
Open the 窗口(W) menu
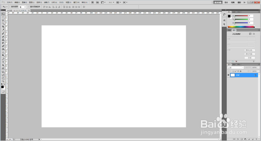76,3
